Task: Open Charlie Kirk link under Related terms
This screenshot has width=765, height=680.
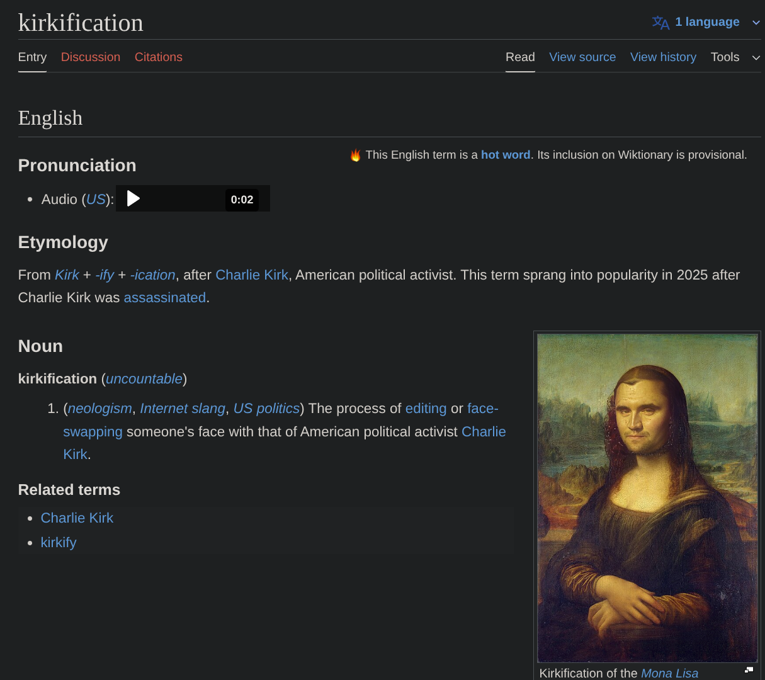Action: tap(77, 518)
